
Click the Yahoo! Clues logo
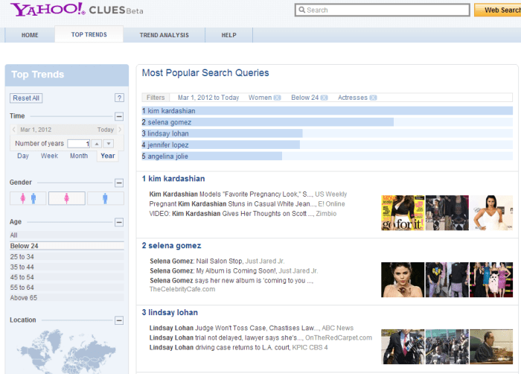77,10
